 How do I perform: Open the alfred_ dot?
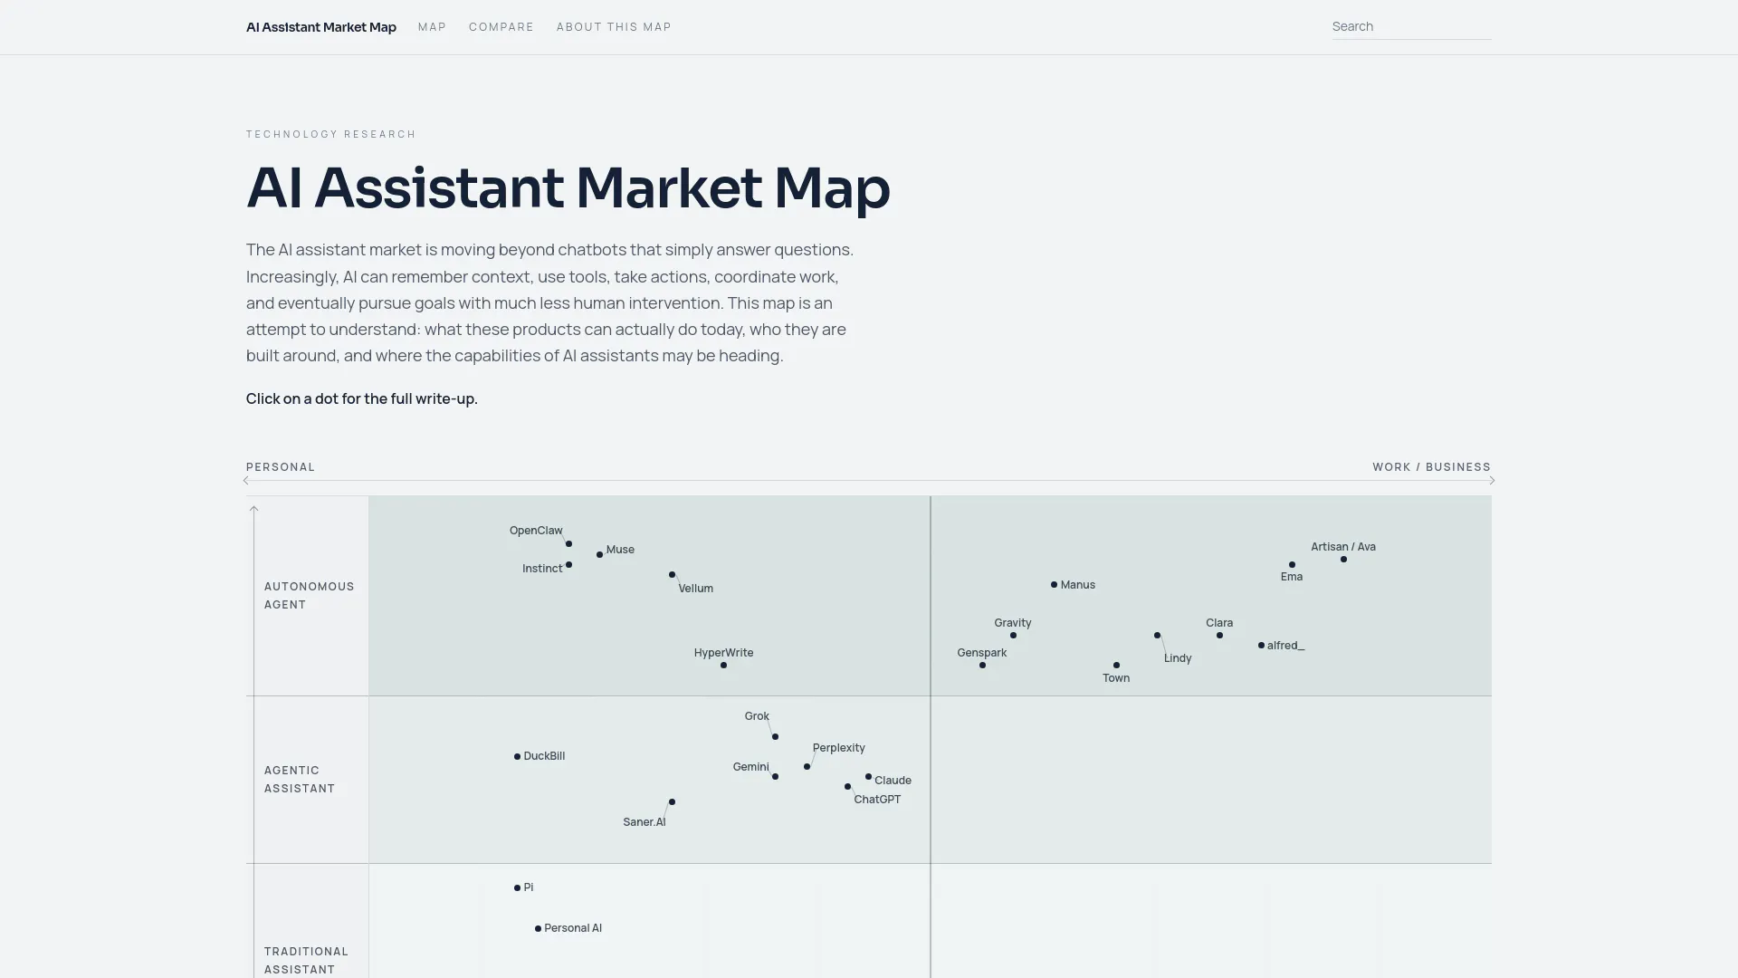1261,646
